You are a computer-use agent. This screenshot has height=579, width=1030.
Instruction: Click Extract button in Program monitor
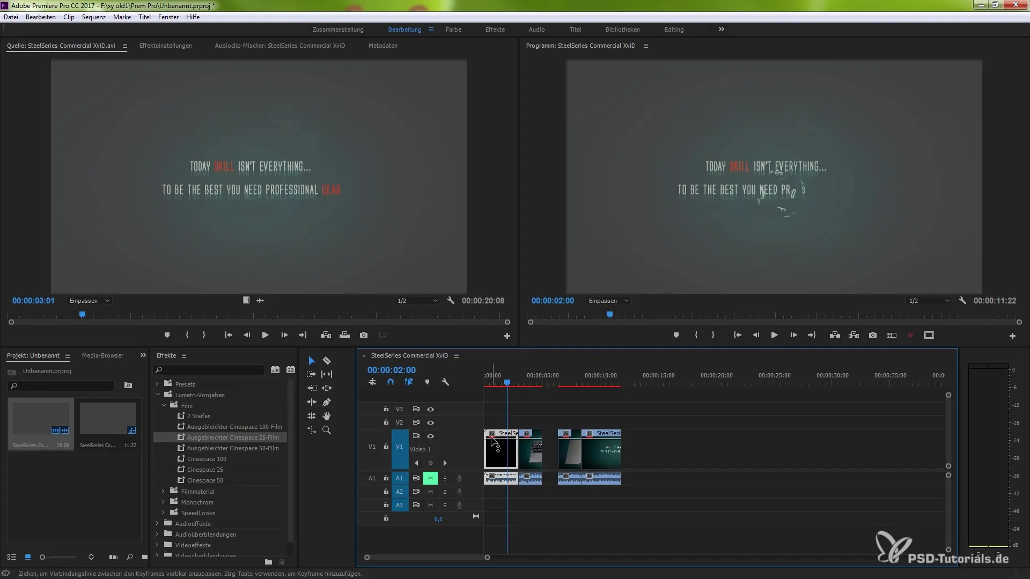(854, 335)
